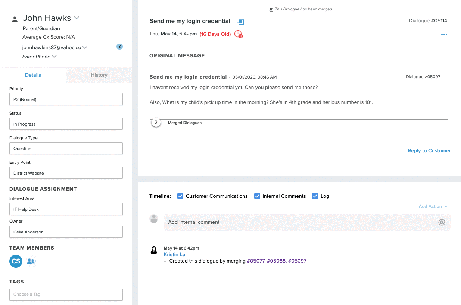Switch to the History tab
Viewport: 461px width, 305px height.
pyautogui.click(x=99, y=75)
